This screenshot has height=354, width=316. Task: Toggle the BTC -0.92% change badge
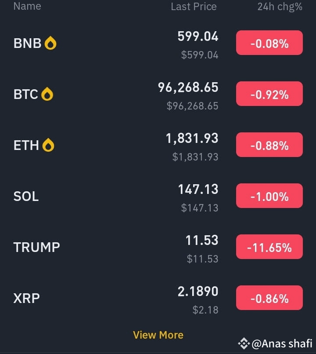click(x=269, y=94)
